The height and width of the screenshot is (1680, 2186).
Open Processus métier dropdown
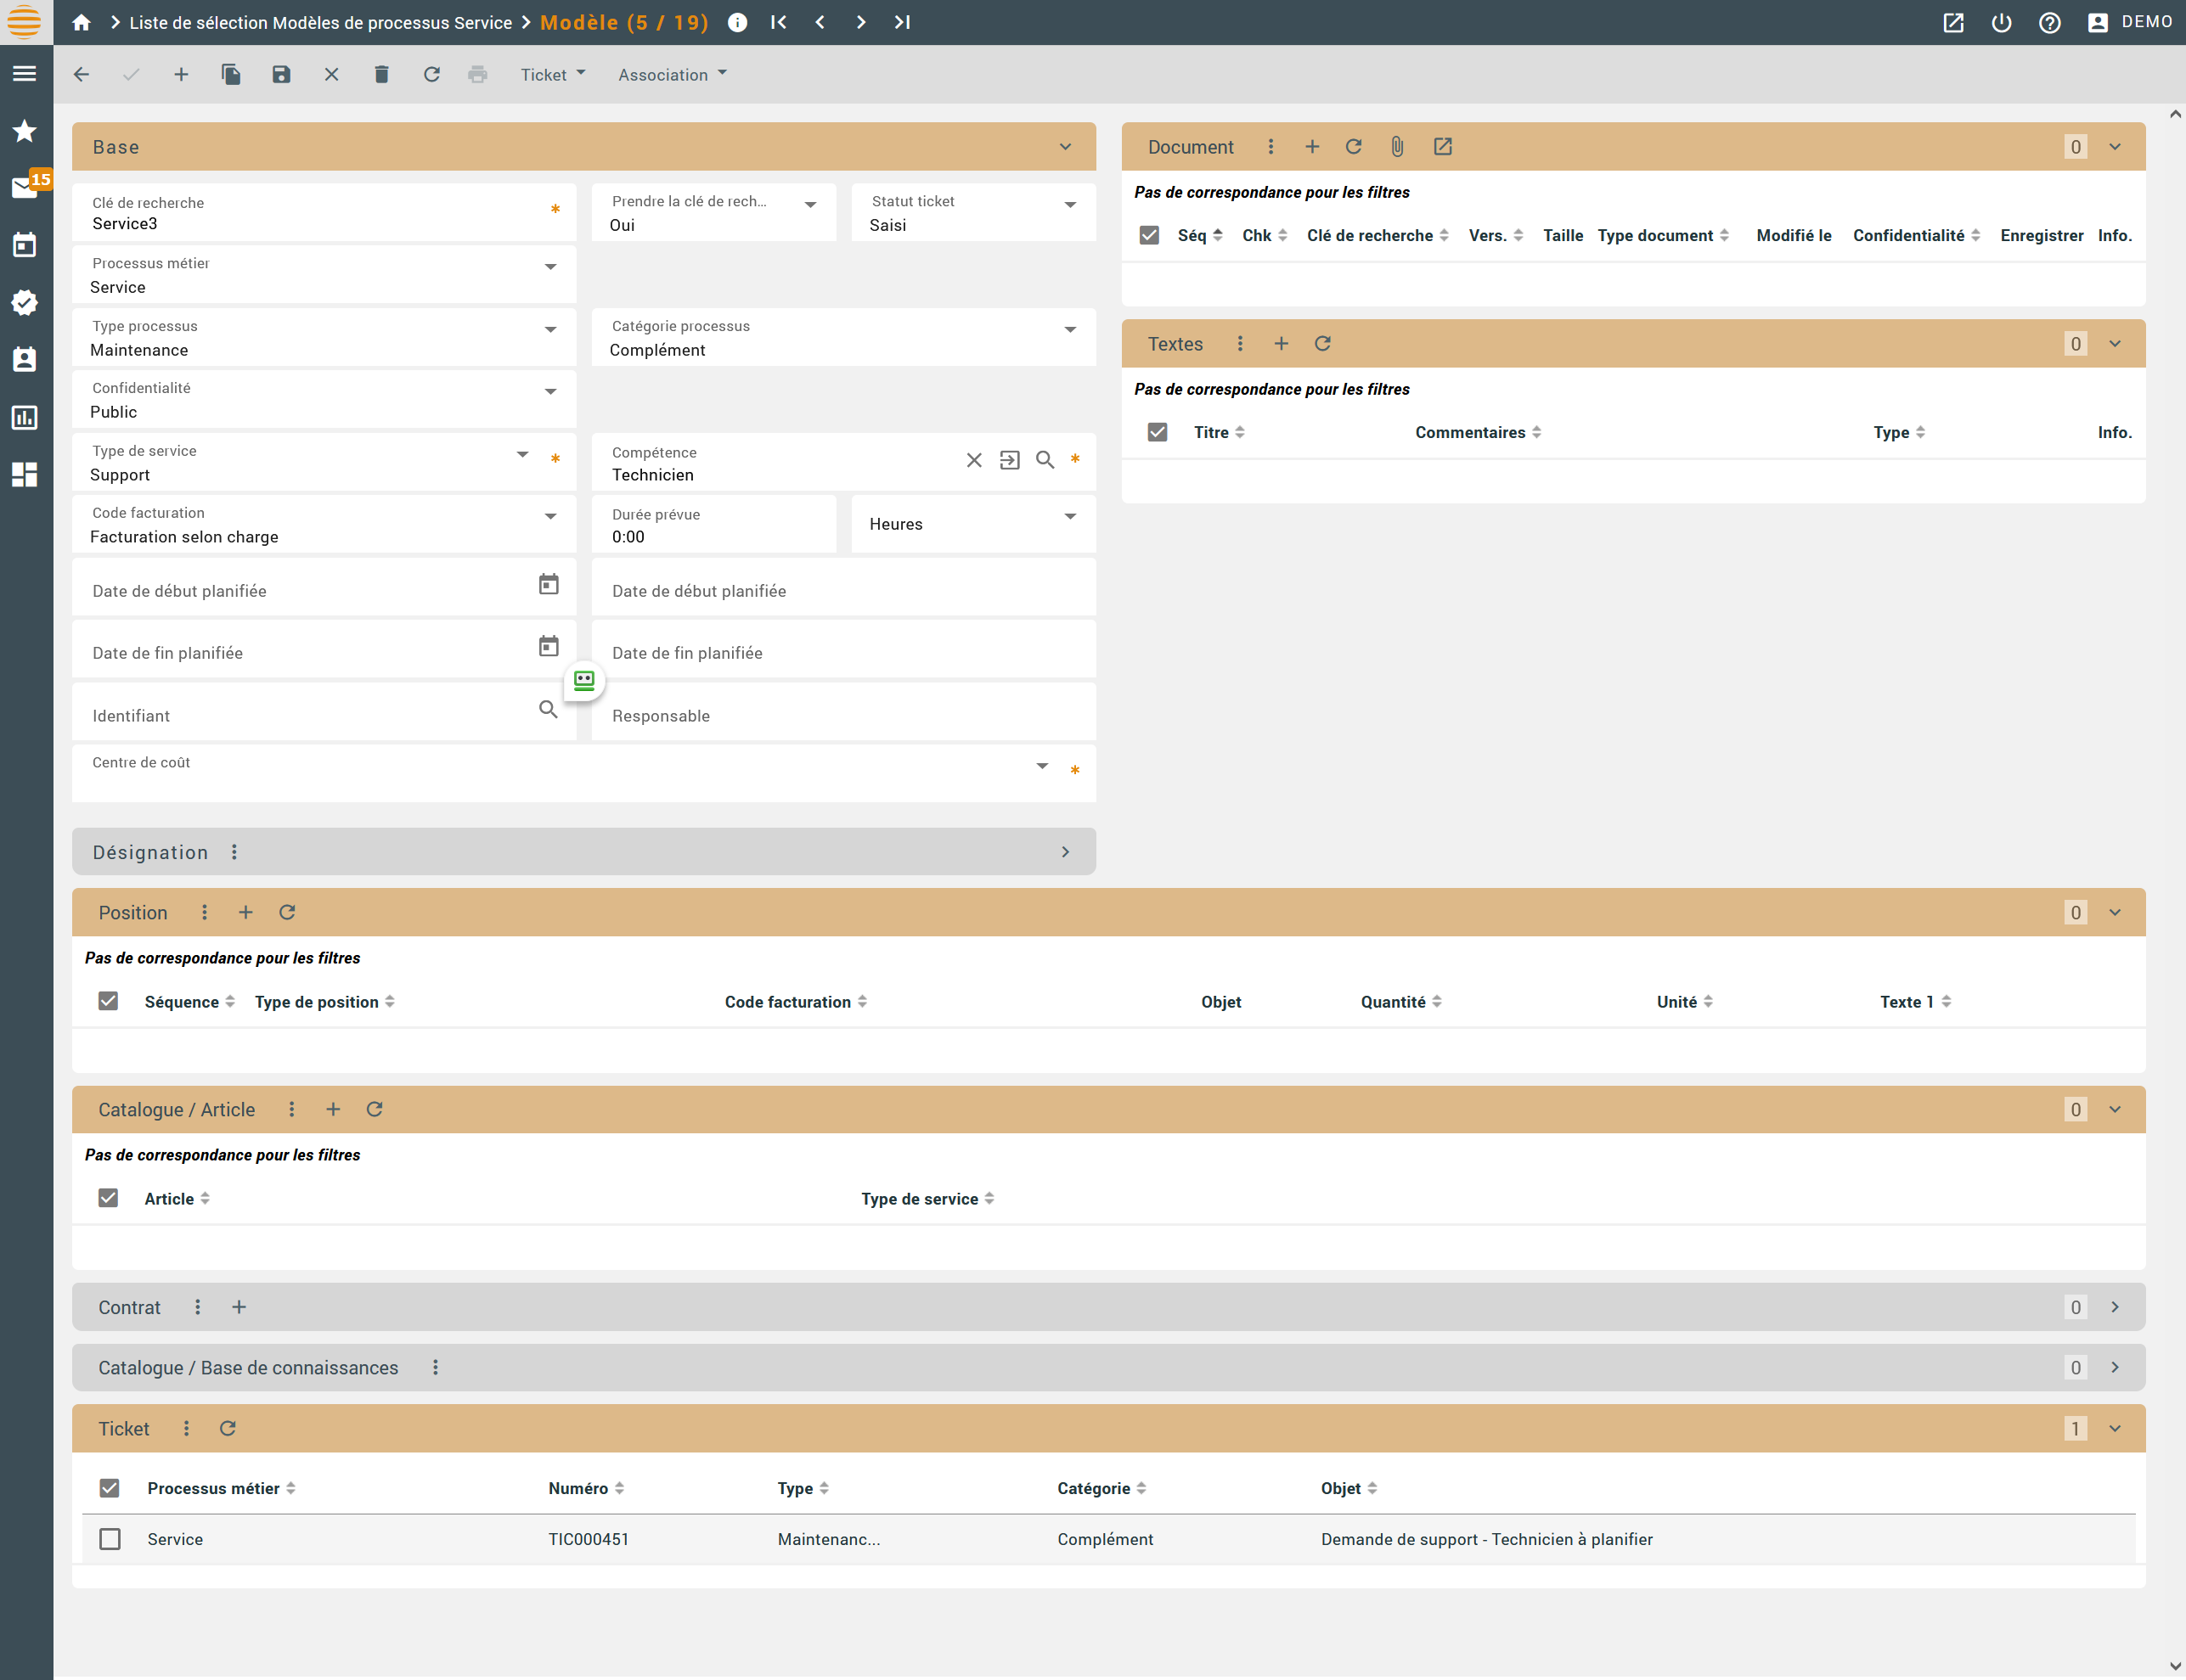tap(550, 267)
